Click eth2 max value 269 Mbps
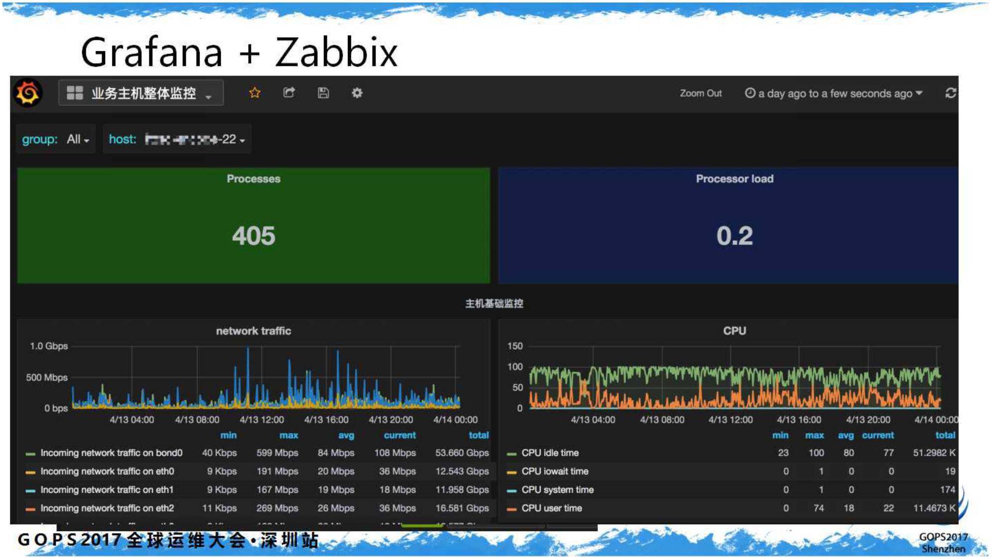Viewport: 992px width, 558px height. (x=277, y=508)
